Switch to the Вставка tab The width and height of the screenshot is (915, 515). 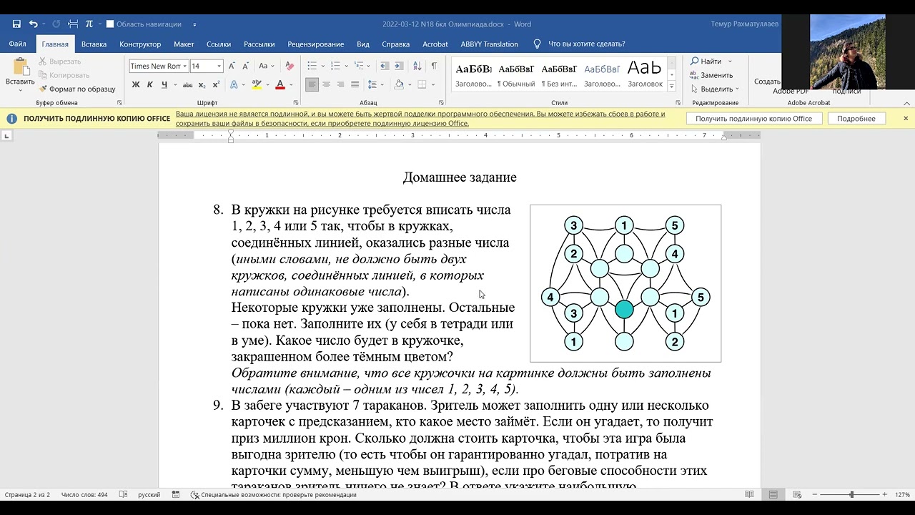94,44
